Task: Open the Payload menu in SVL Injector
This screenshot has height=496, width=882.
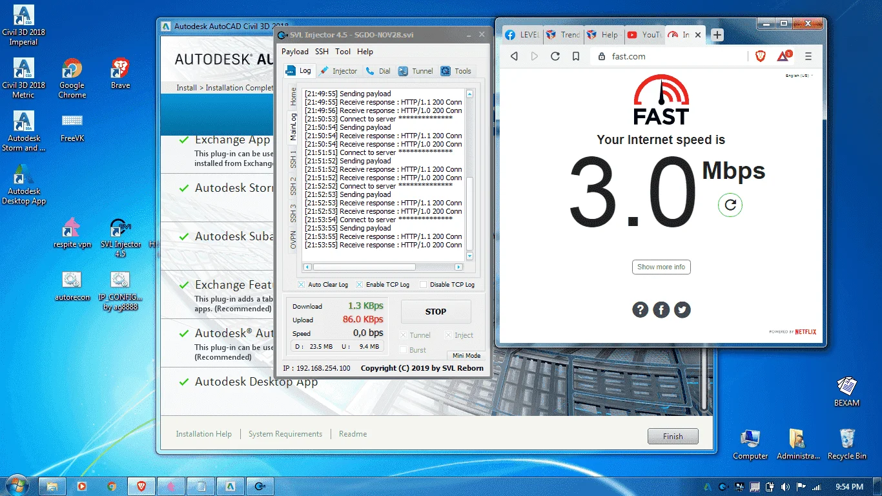Action: [295, 52]
